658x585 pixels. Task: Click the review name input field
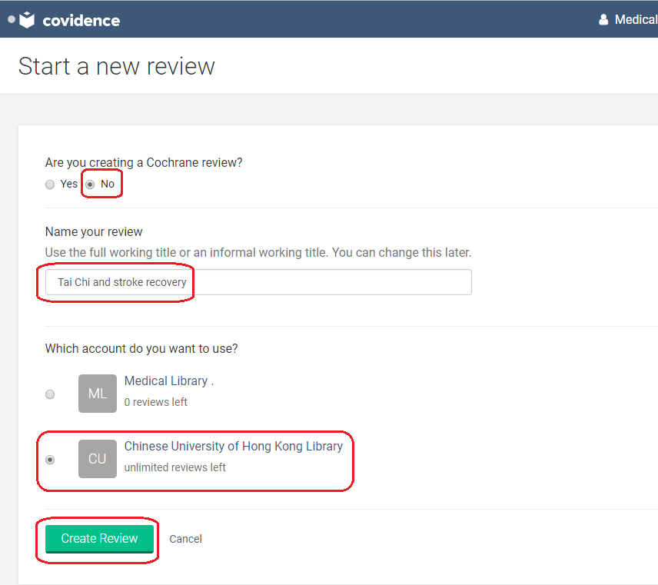click(258, 282)
